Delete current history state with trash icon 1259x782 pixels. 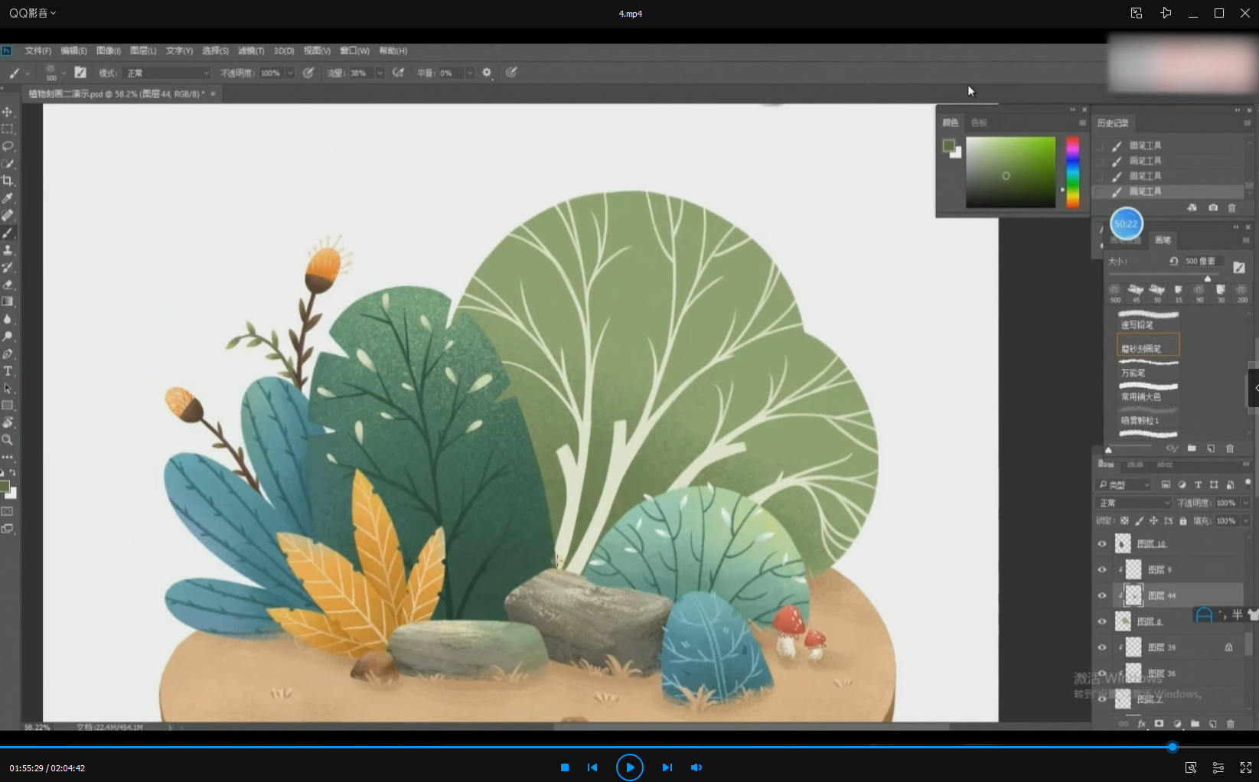click(x=1231, y=207)
